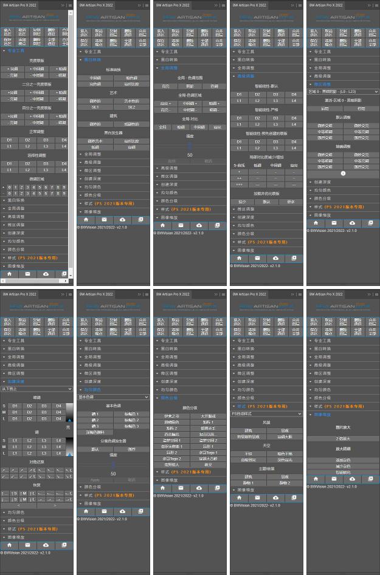Click the mail icon in the 黑白转换 panel
The image size is (380, 575).
(104, 219)
